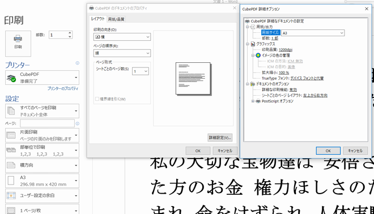
Task: Open the 片面印刷 dropdown
Action: pos(42,135)
